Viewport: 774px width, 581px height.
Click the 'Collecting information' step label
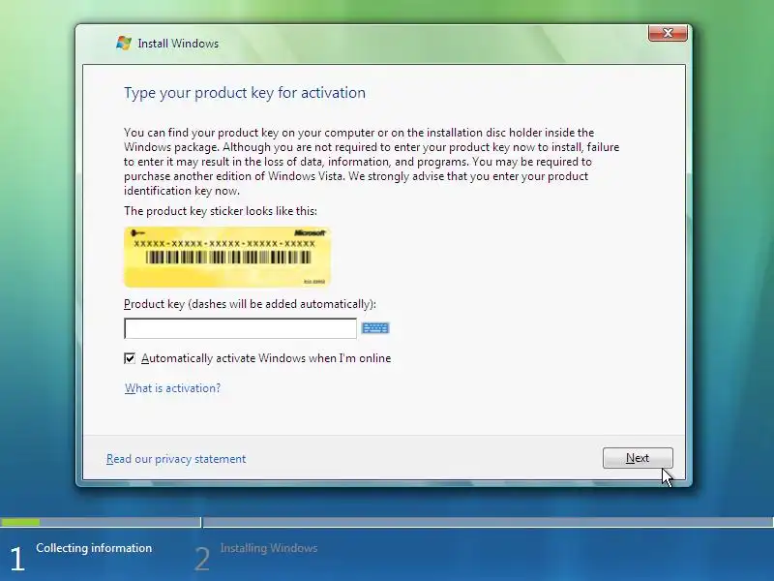[x=94, y=548]
